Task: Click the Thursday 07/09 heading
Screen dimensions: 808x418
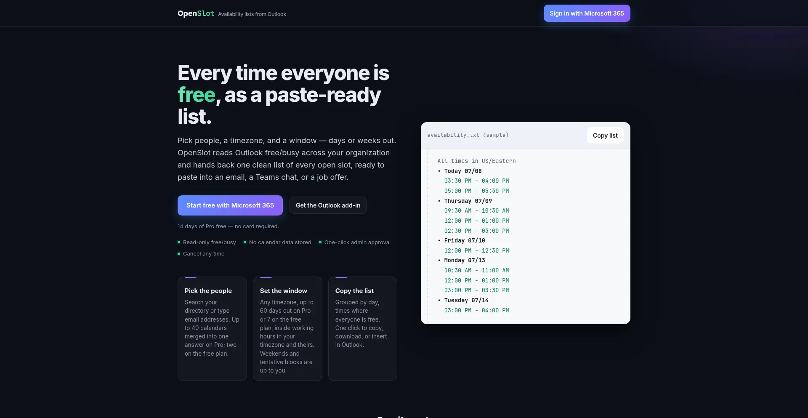Action: point(468,201)
